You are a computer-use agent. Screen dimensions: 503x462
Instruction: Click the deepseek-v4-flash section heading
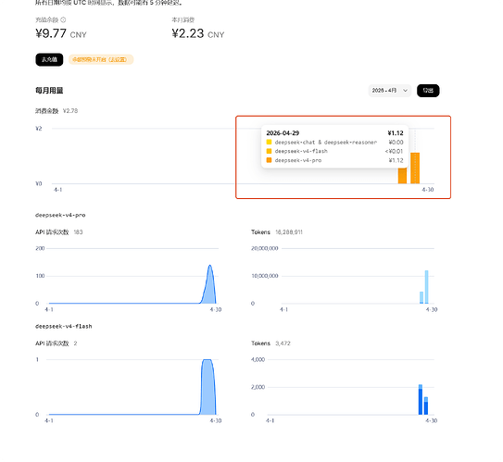pos(64,327)
